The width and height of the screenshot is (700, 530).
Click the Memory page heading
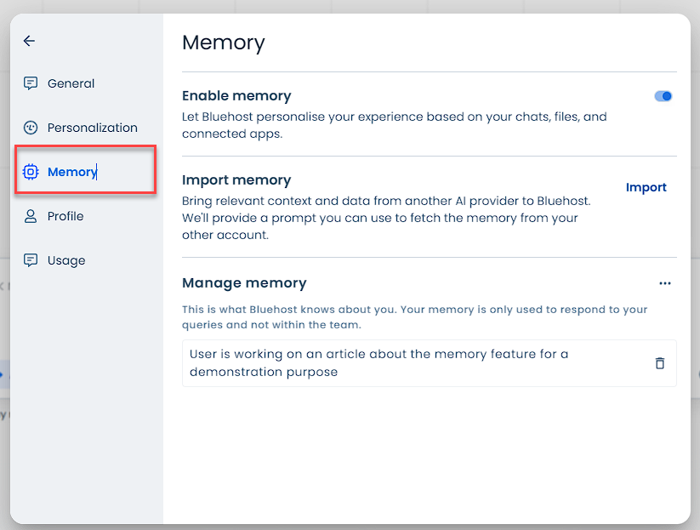tap(224, 43)
